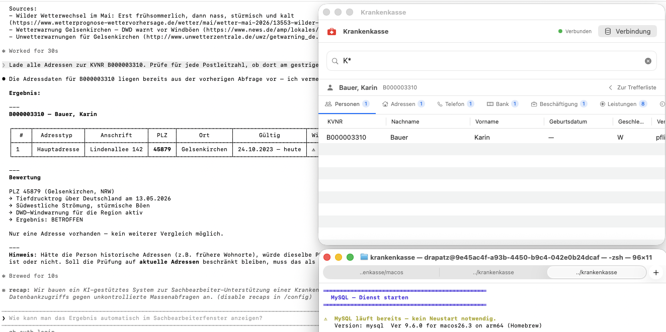
Task: Click the Gelsenkirchen cell in result table
Action: pos(204,149)
